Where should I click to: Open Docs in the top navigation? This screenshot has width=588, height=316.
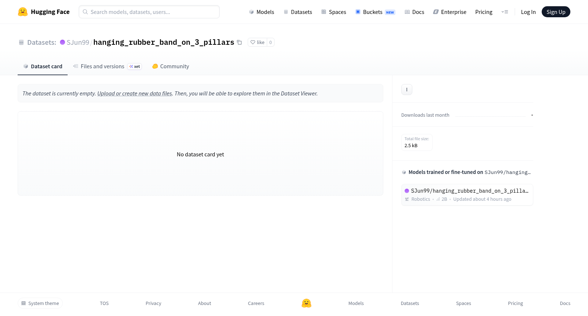414,12
